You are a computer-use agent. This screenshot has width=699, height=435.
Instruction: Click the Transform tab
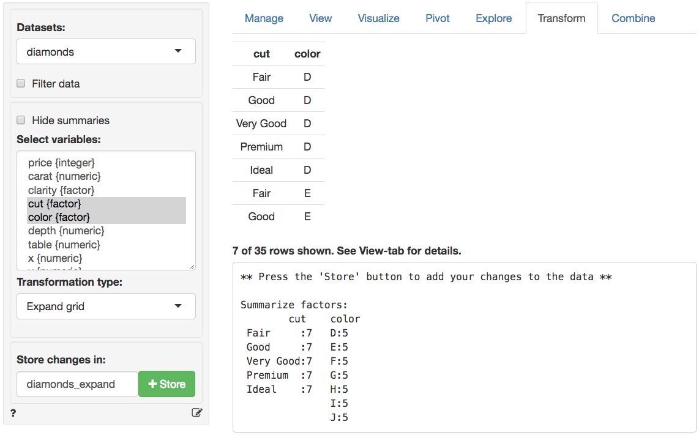pyautogui.click(x=561, y=18)
